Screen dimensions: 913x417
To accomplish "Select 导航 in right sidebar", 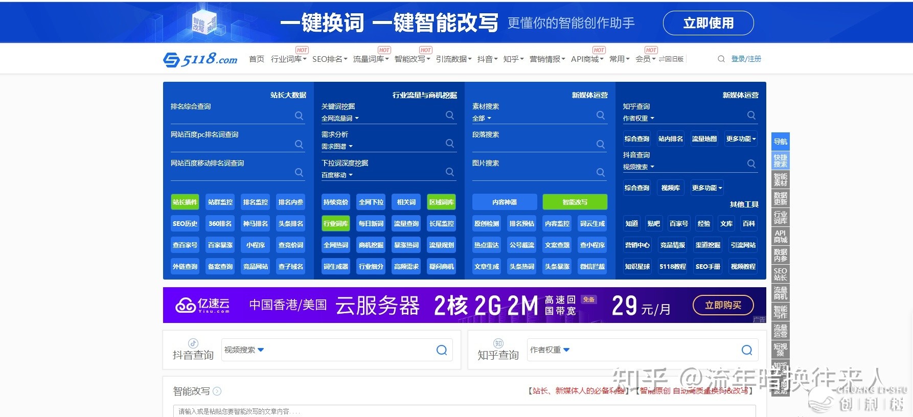I will click(x=781, y=142).
